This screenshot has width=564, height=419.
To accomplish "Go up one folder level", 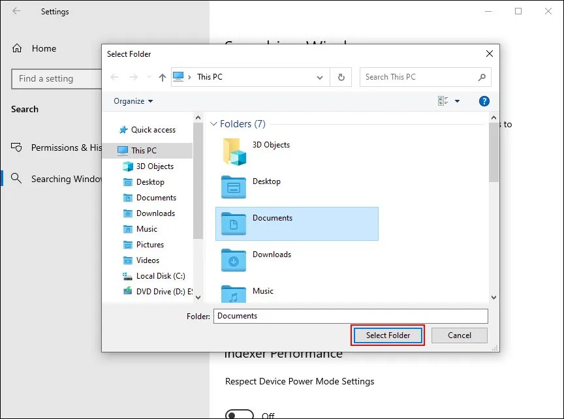I will point(161,77).
